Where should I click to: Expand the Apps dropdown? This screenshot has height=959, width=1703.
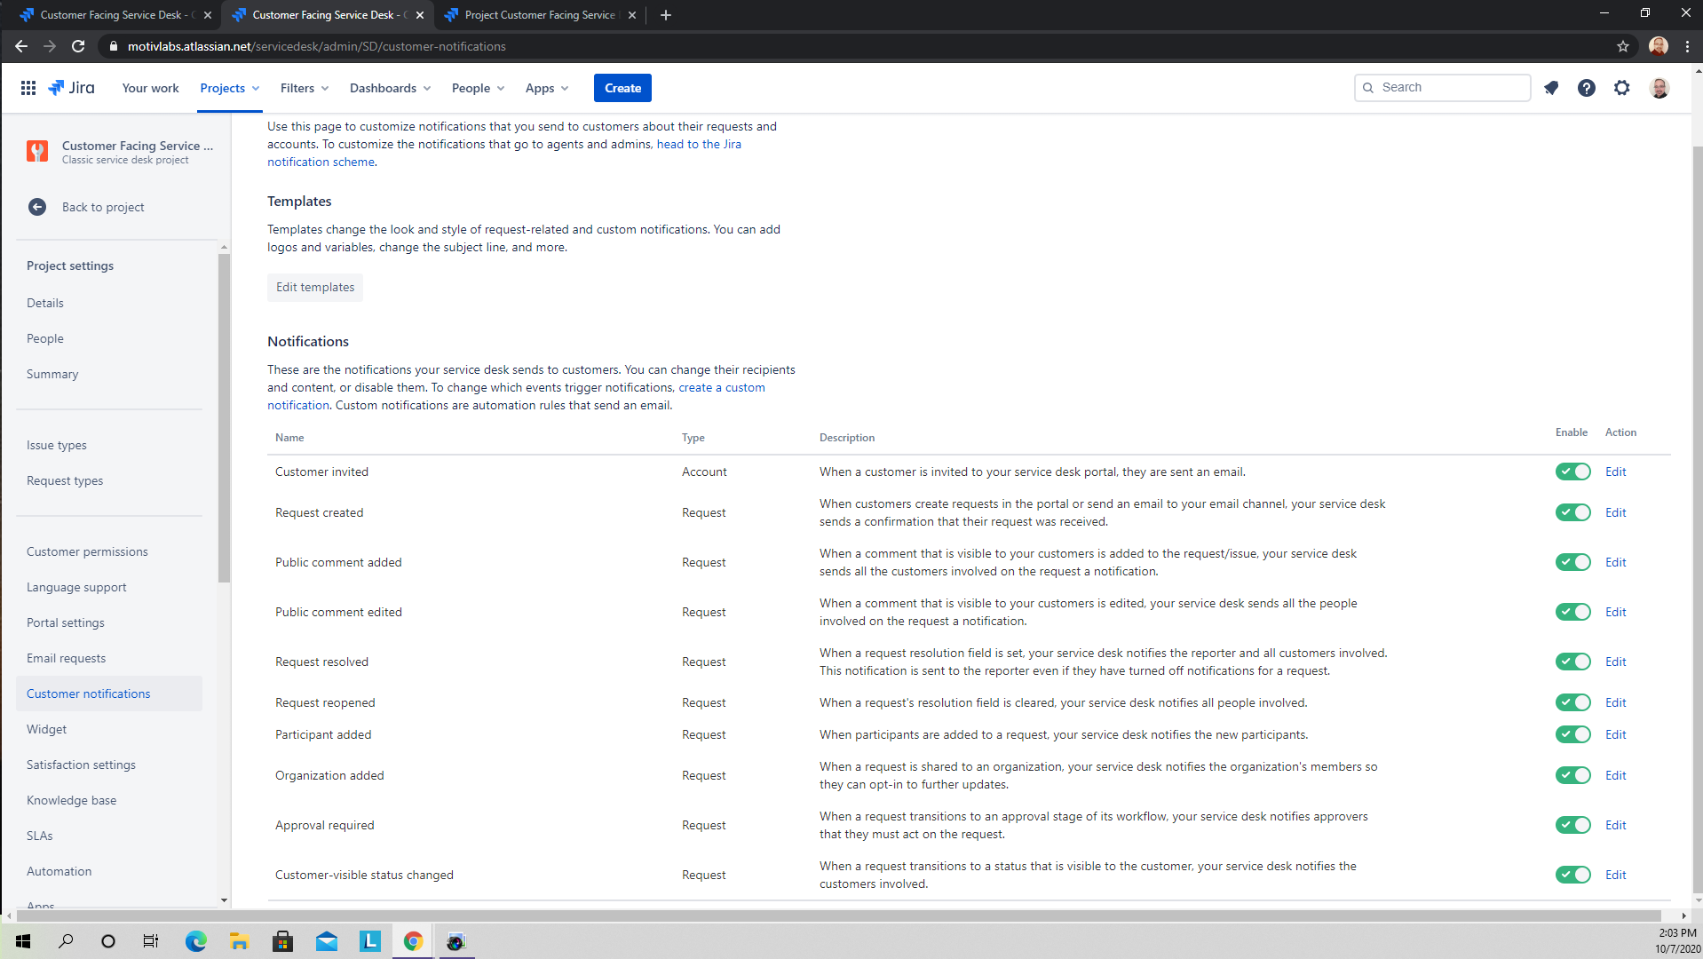pos(547,88)
